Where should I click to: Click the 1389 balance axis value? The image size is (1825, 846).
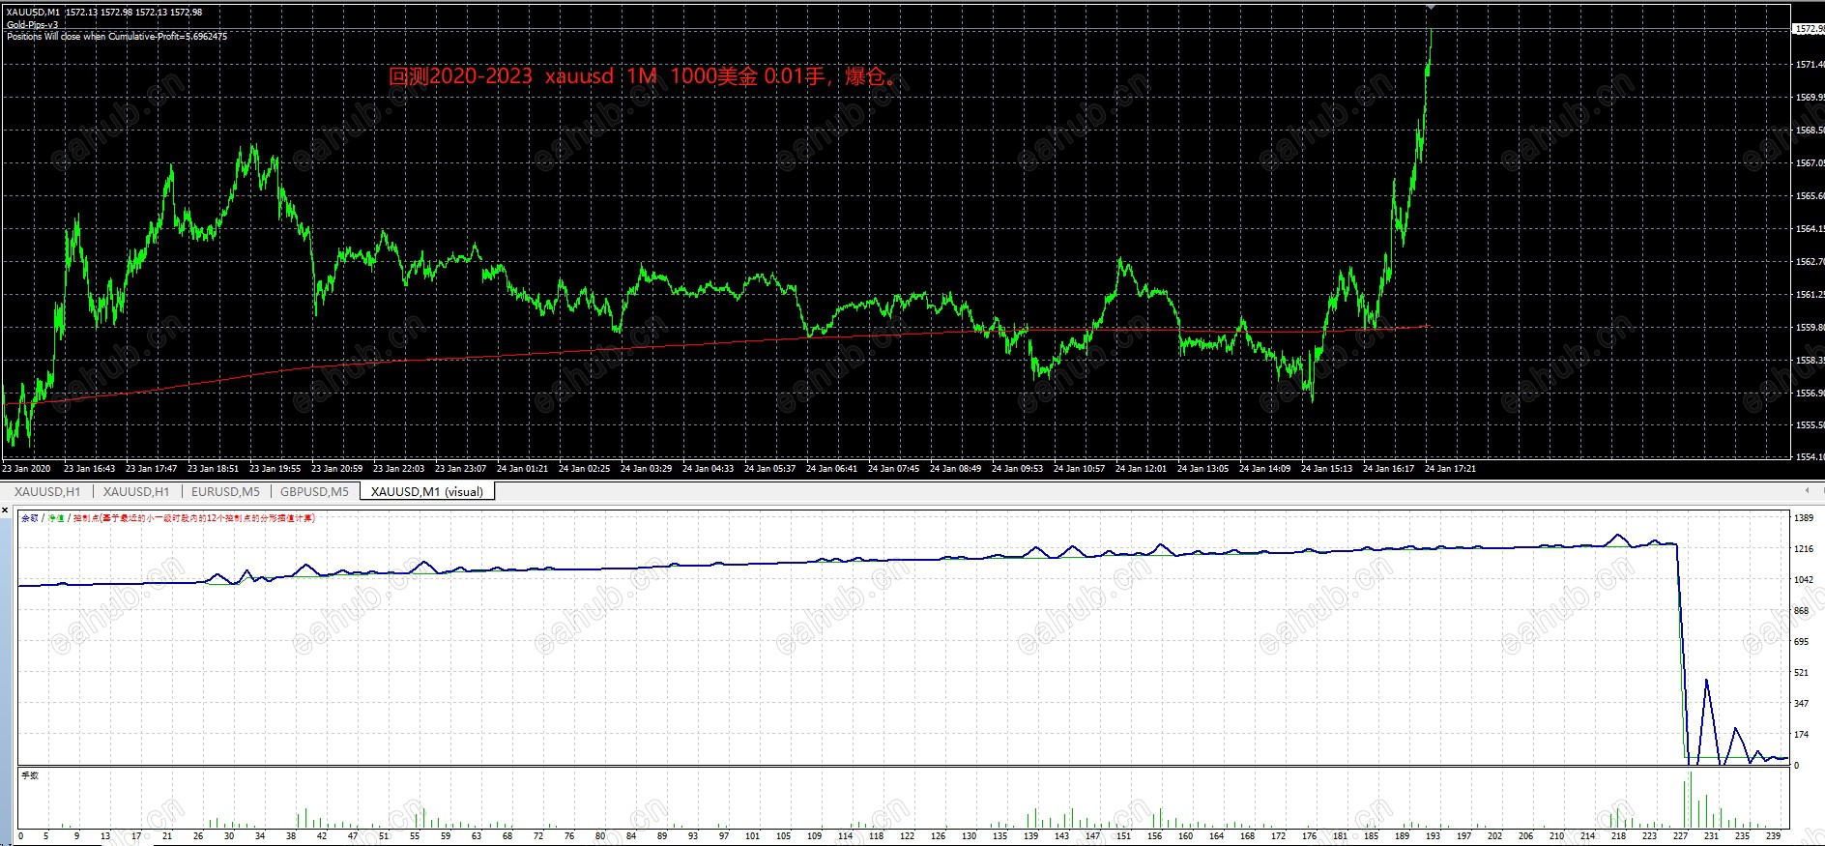[1804, 519]
